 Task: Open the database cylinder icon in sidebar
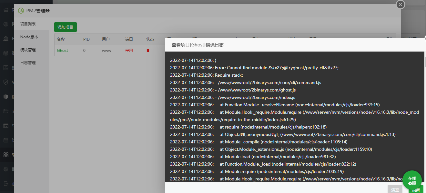click(x=6, y=53)
